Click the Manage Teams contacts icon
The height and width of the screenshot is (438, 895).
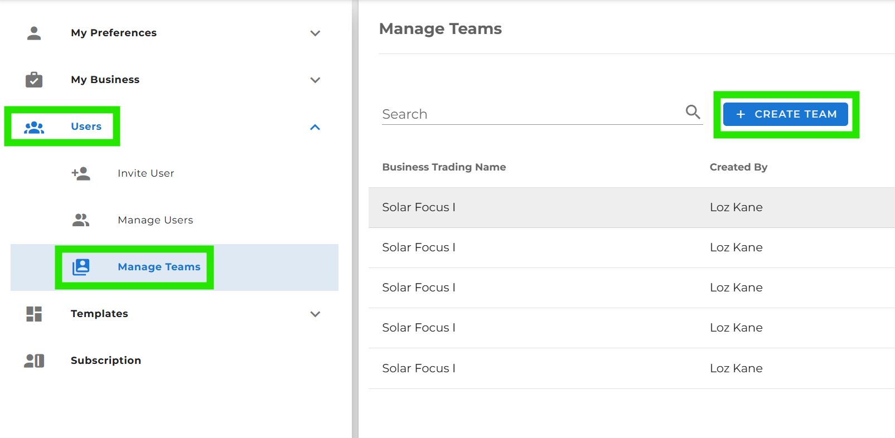point(81,267)
